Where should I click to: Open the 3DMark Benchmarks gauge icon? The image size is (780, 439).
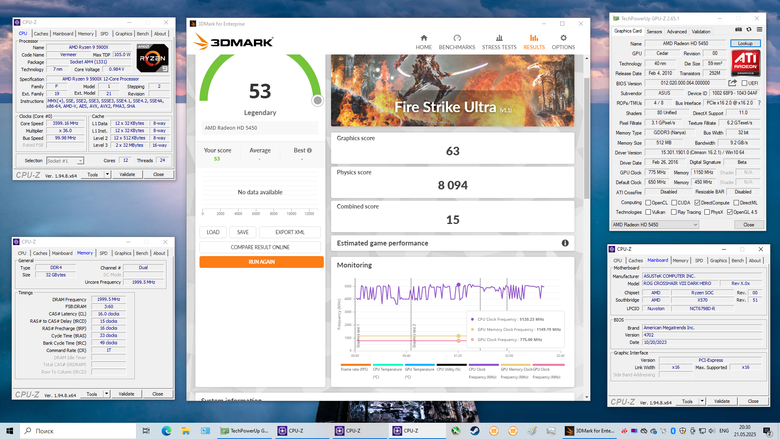(457, 38)
